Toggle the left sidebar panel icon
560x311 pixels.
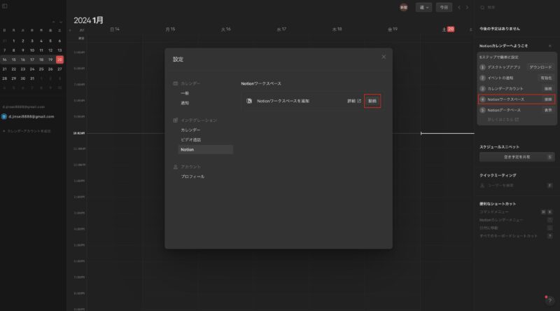5,6
